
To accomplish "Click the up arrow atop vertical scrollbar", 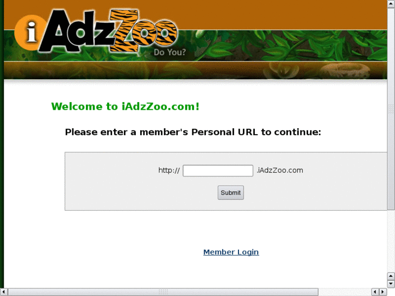I will coord(391,4).
